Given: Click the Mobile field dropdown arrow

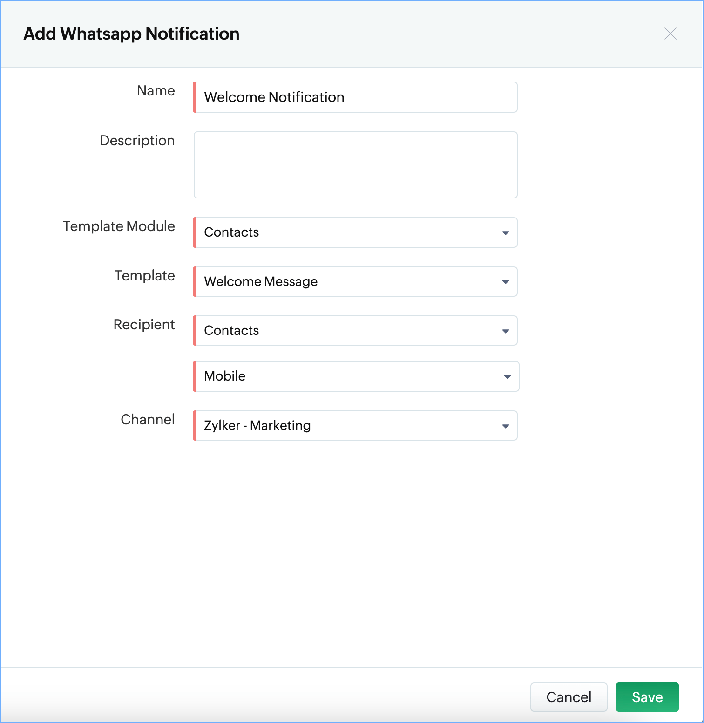Looking at the screenshot, I should [x=507, y=377].
